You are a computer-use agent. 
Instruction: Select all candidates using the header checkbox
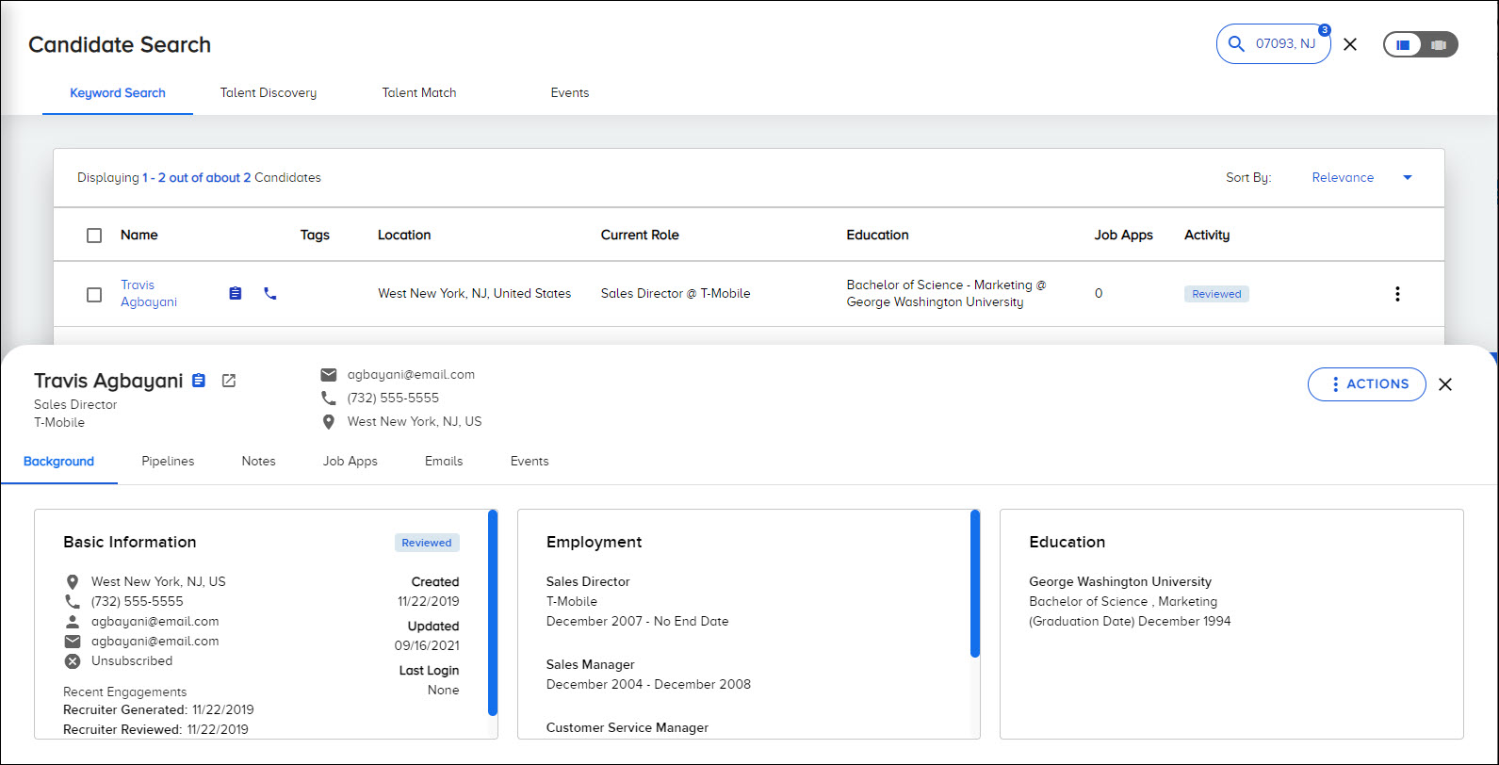(94, 236)
